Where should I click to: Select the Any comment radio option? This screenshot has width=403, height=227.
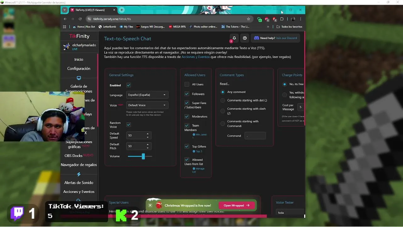[x=223, y=92]
